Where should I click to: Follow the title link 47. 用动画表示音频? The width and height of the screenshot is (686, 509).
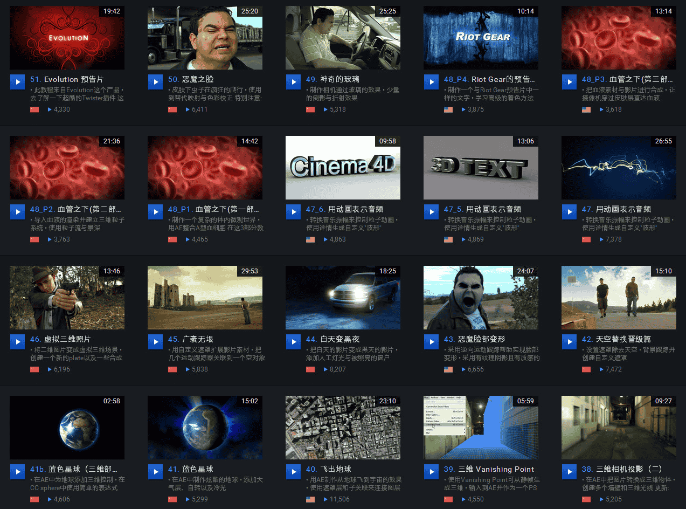(616, 209)
